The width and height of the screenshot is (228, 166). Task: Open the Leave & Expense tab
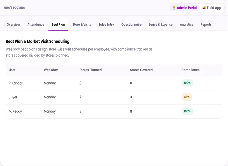(x=161, y=25)
